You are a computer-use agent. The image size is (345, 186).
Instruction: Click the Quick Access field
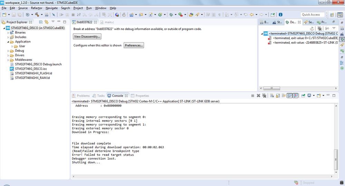point(313,15)
